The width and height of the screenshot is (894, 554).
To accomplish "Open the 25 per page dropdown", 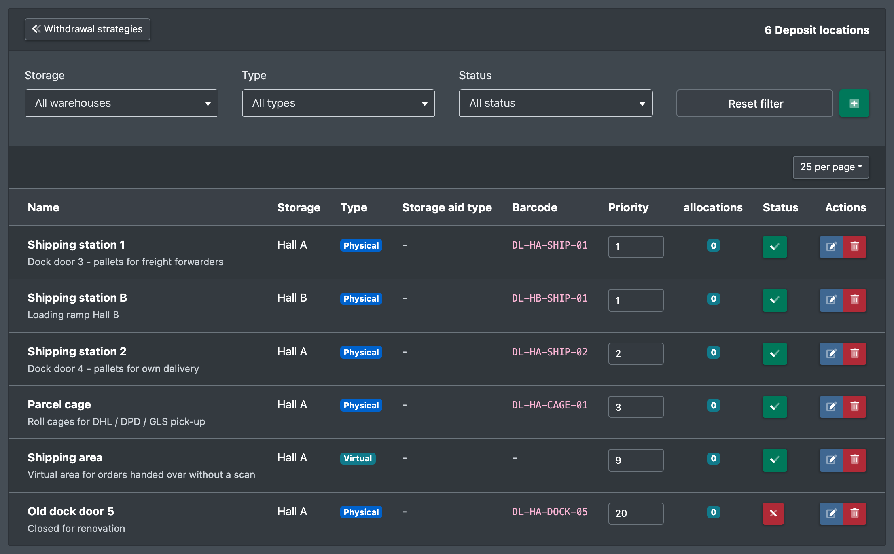I will pyautogui.click(x=831, y=167).
